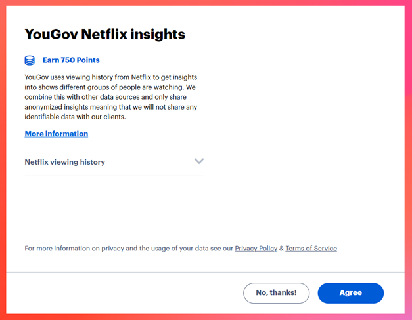This screenshot has height=320, width=412.
Task: Open the Privacy Policy link
Action: point(256,249)
